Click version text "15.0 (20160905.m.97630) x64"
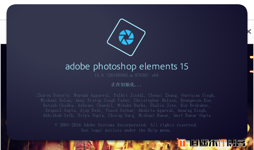The image size is (254, 150). [x=126, y=75]
